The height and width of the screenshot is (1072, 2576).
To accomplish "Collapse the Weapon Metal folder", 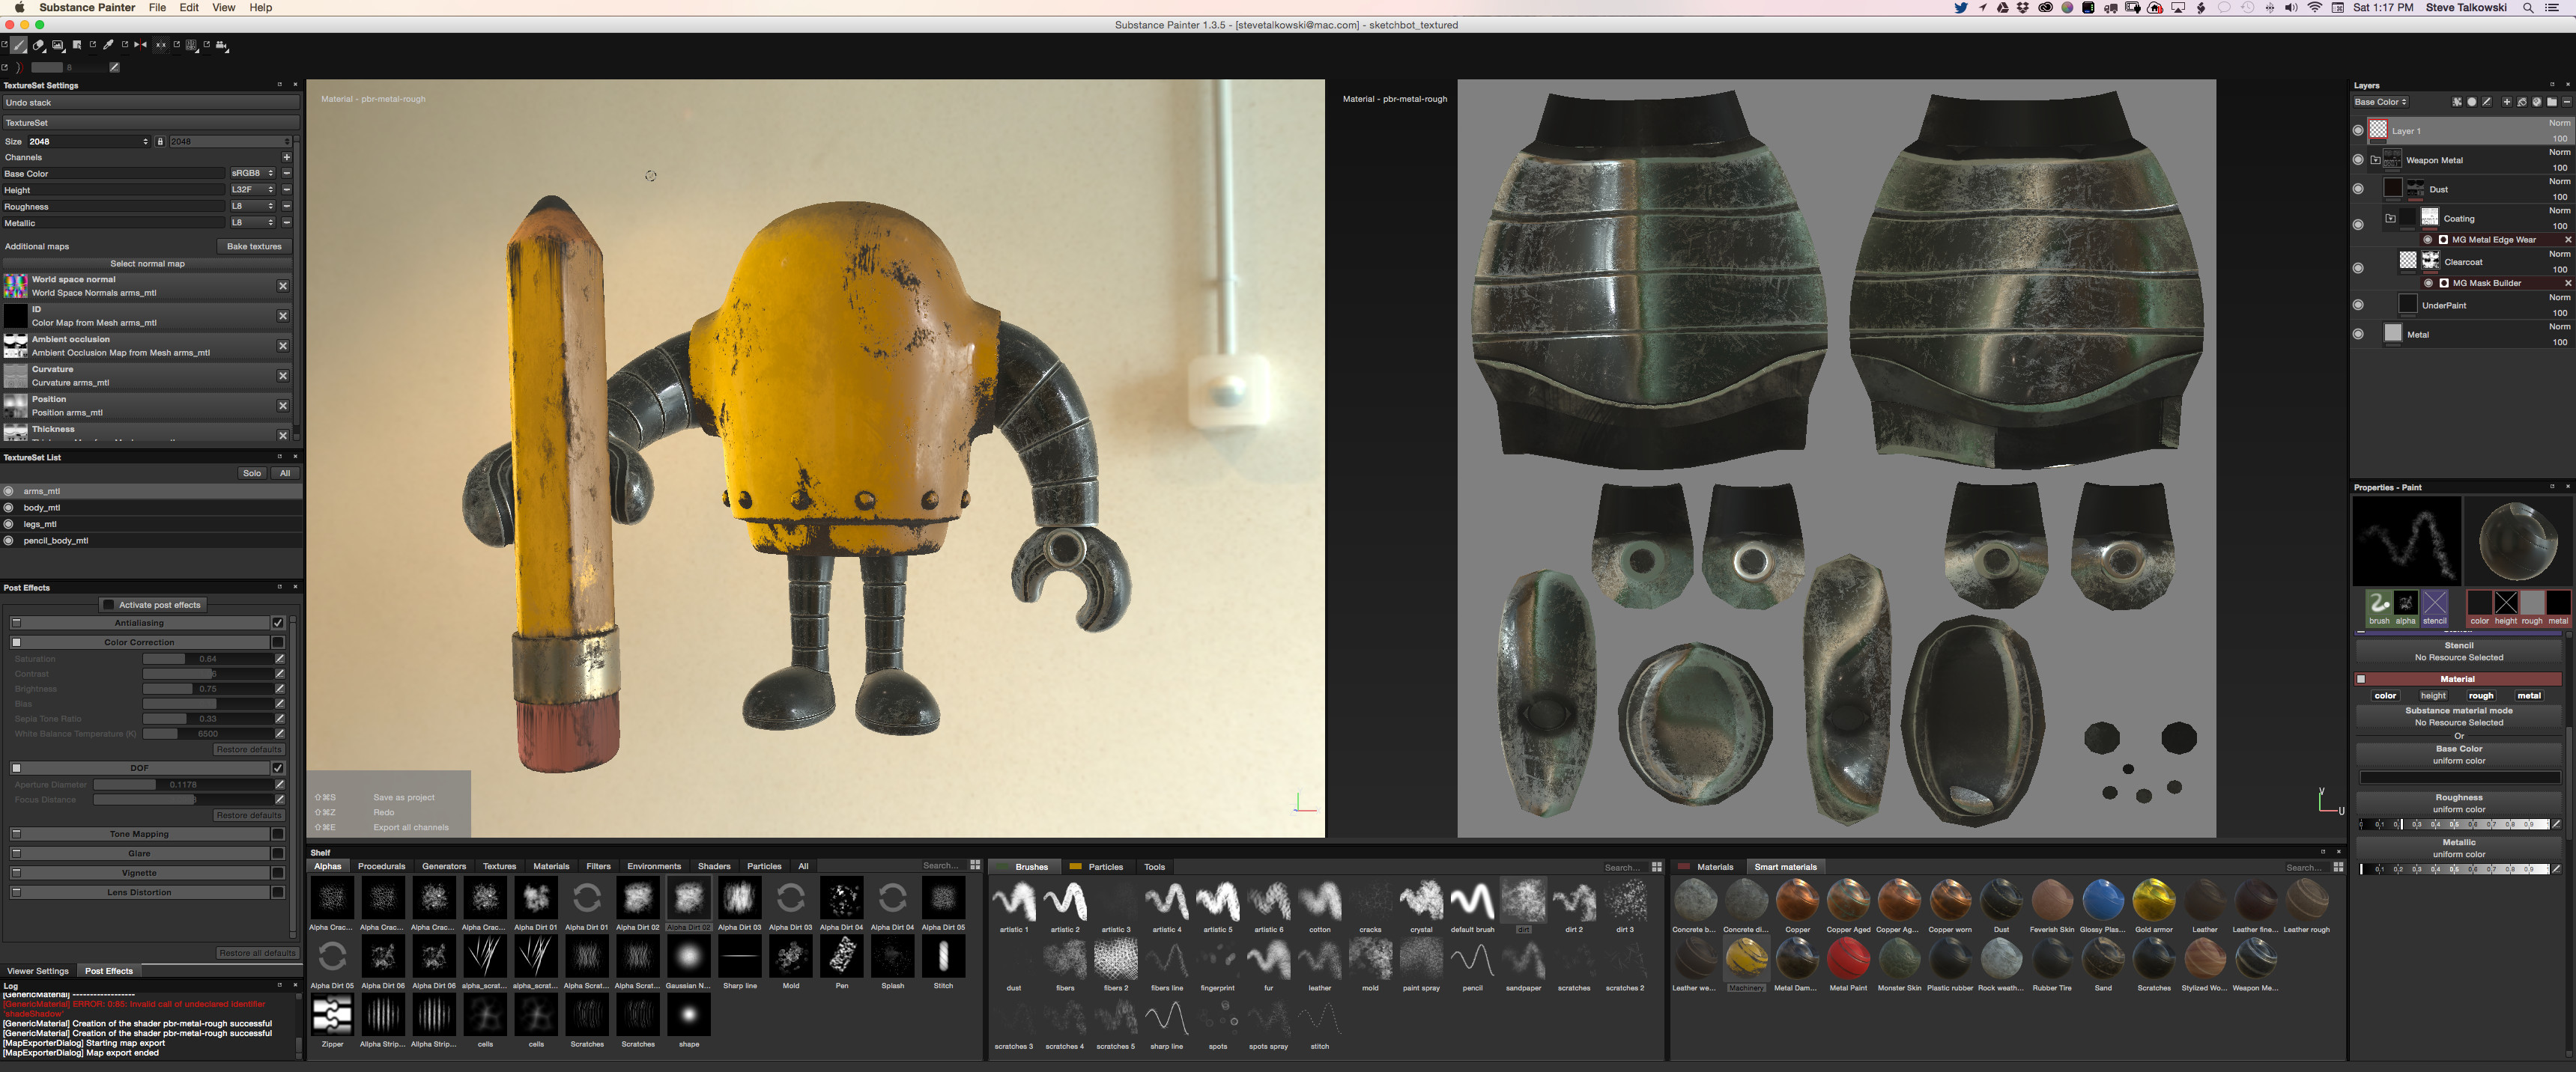I will point(2376,160).
